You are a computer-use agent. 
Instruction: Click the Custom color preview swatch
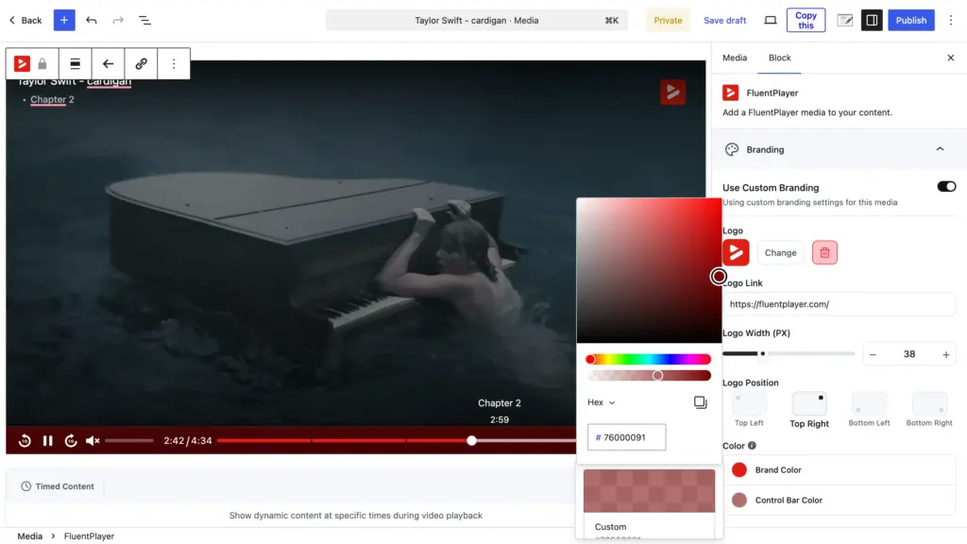649,491
